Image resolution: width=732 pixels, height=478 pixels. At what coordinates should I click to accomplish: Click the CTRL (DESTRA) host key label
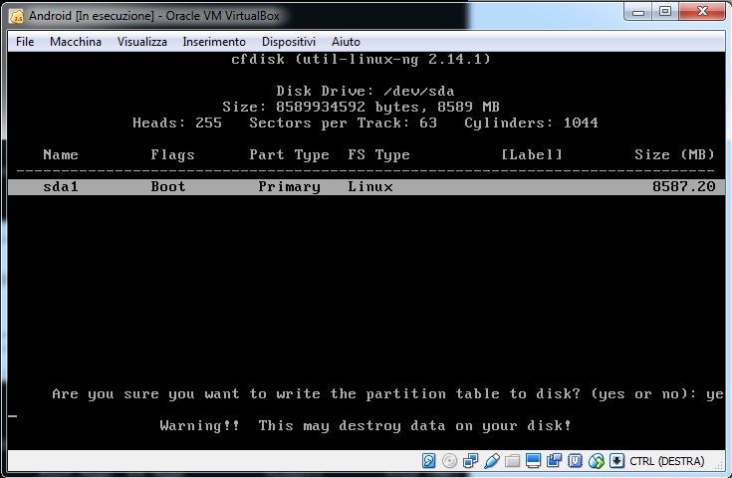coord(666,462)
